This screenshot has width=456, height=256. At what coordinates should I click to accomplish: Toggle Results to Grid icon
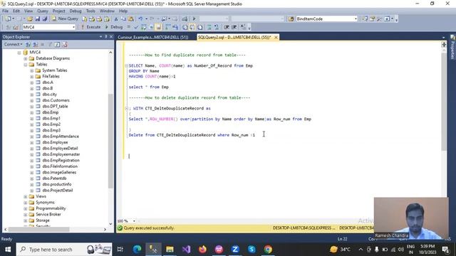(192, 27)
